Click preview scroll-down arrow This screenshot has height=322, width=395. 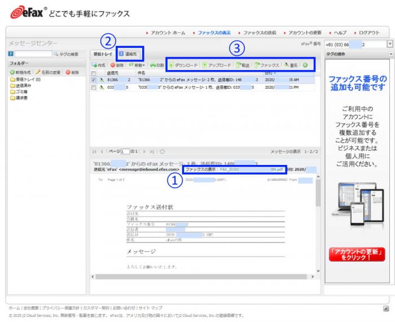[318, 271]
